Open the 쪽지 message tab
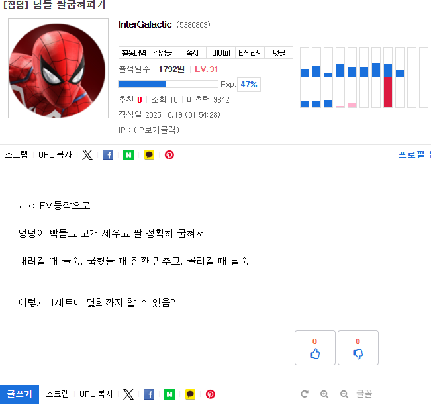Screen dimensions: 431x407 (x=192, y=53)
